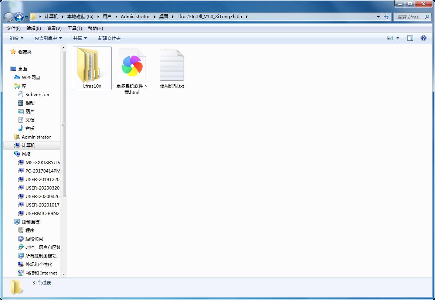This screenshot has width=435, height=300.
Task: Select Administrator in the navigation pane
Action: pos(36,137)
